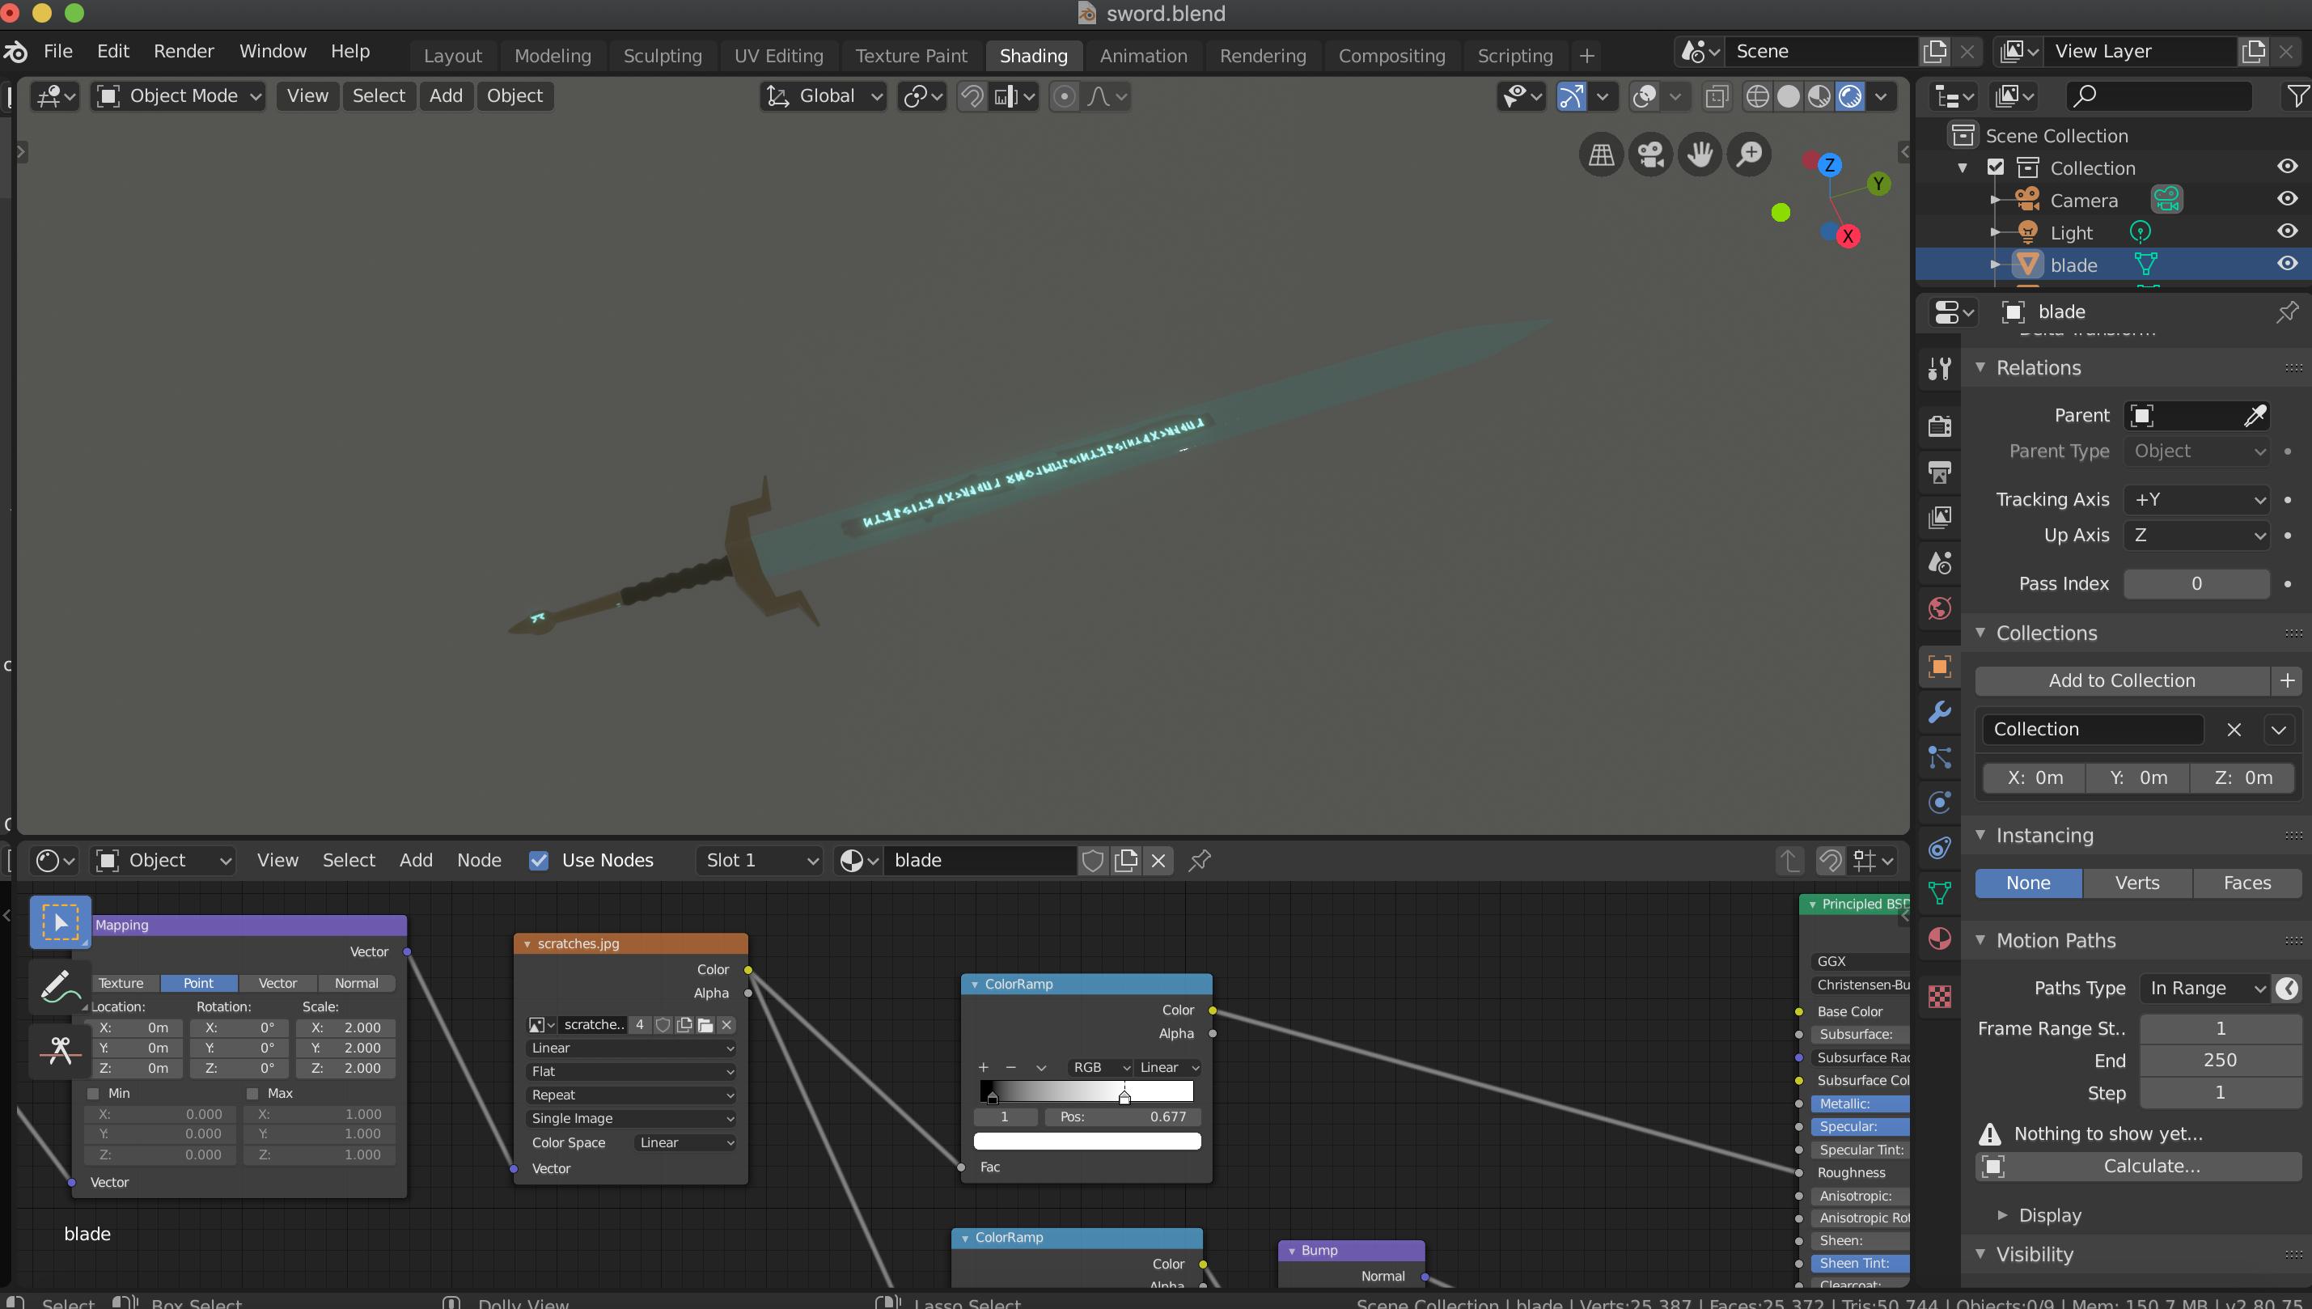2312x1309 pixels.
Task: Open Render properties tab
Action: (1939, 426)
